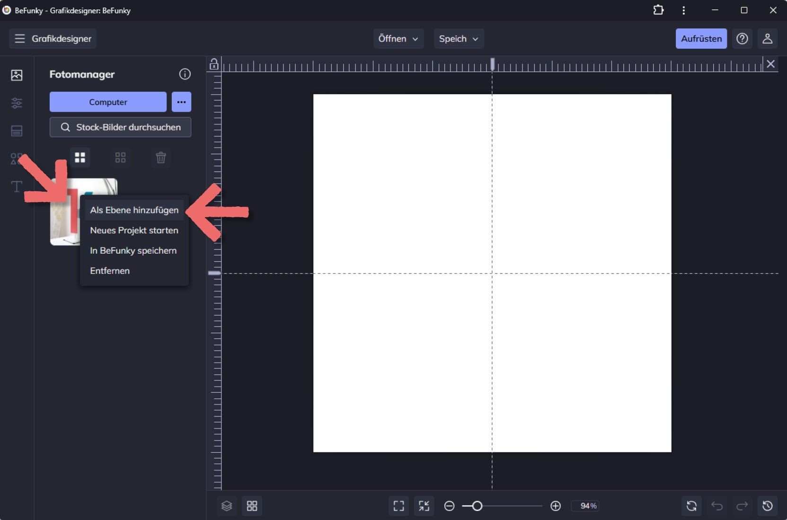The image size is (787, 520).
Task: Click the fullscreen collapse arrows icon
Action: point(424,506)
